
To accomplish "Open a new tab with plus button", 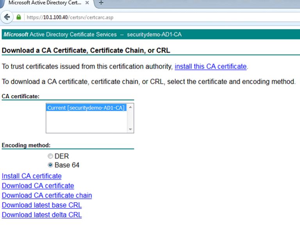I will pos(101,3).
